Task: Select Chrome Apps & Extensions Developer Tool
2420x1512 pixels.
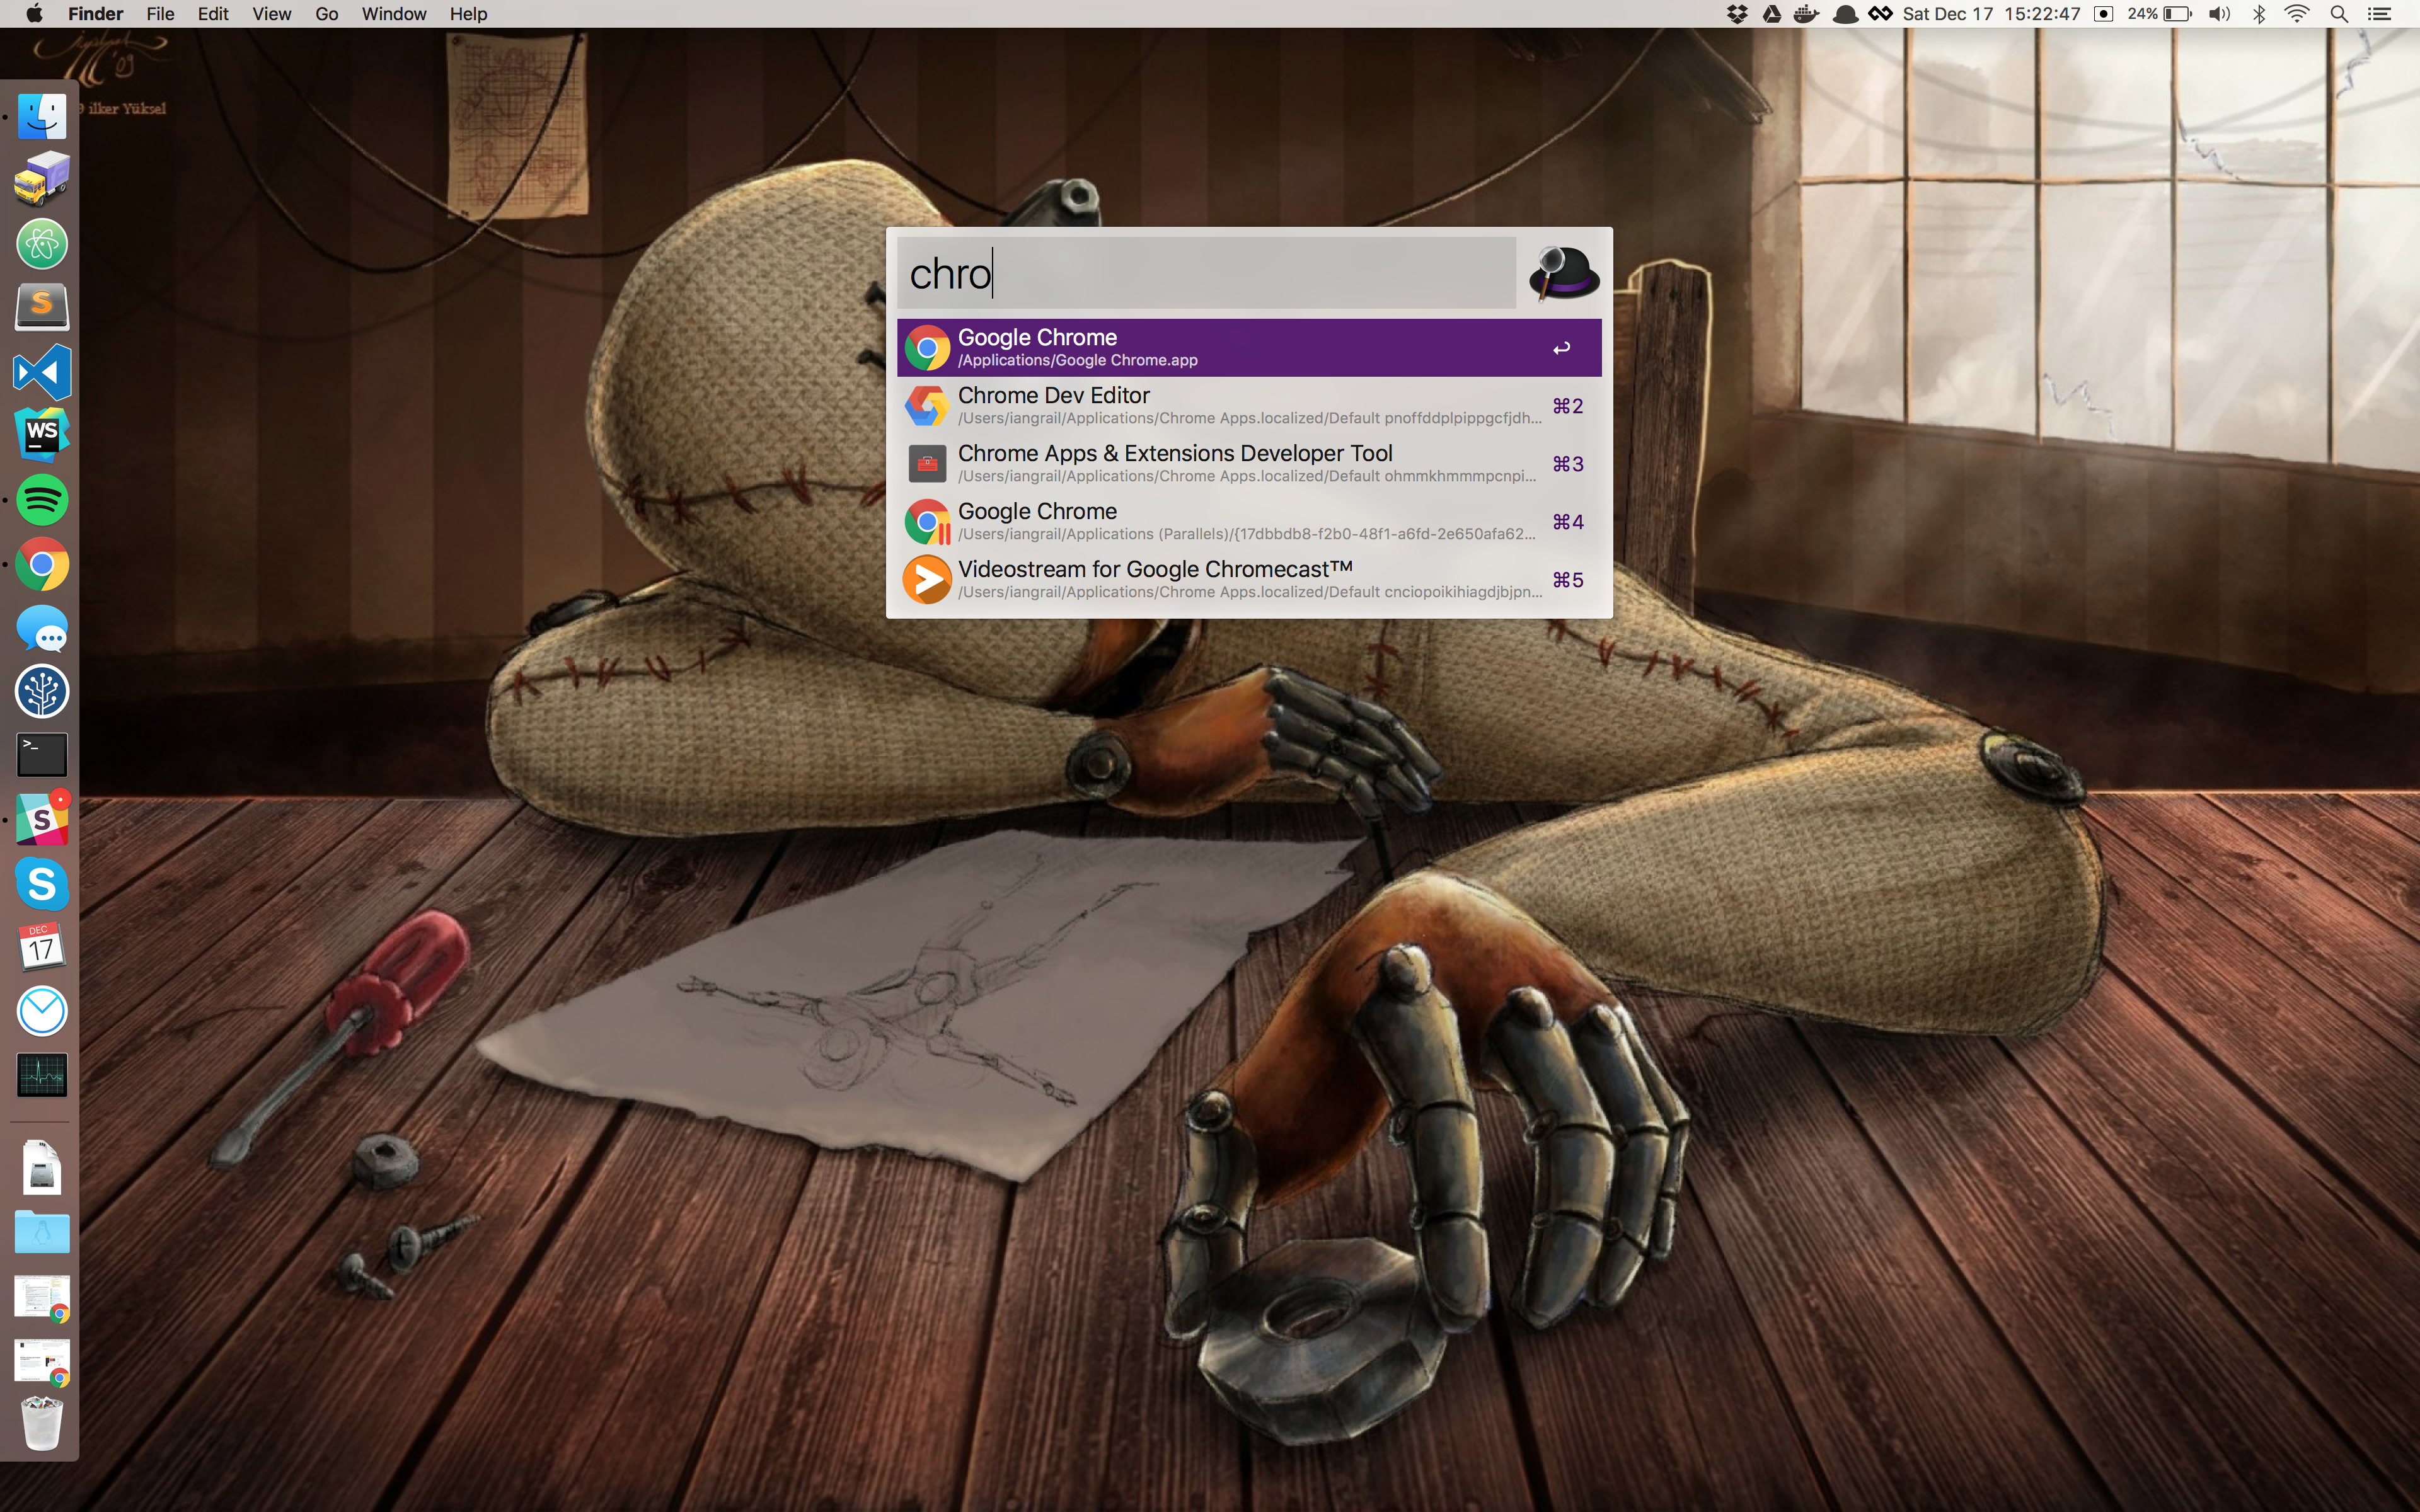Action: coord(1249,464)
